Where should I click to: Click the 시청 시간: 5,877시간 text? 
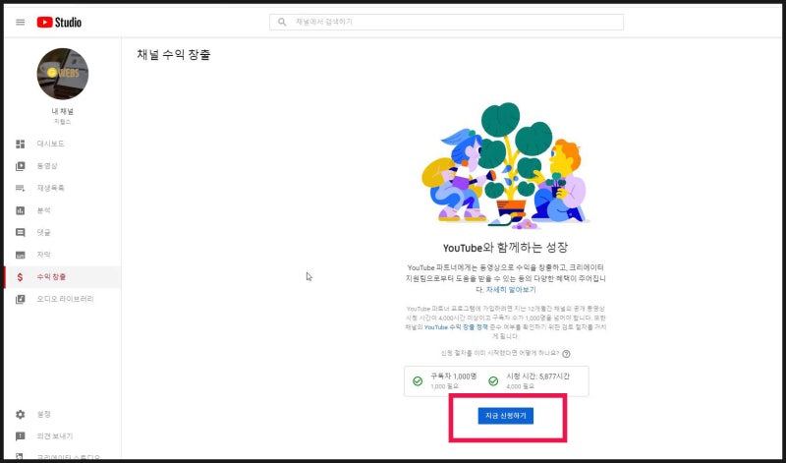(x=537, y=376)
